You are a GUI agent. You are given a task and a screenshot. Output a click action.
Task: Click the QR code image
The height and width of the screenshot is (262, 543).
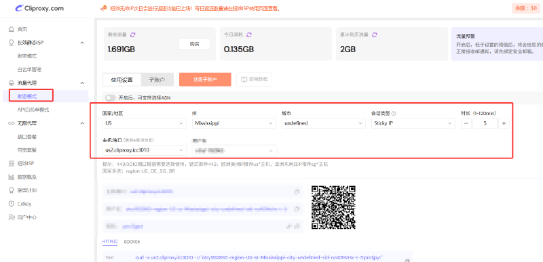[333, 207]
